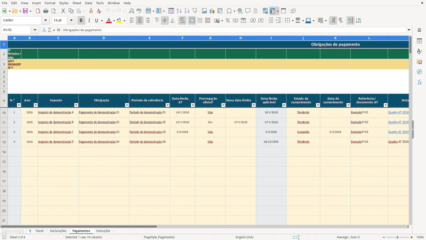Click zoom out minus button
This screenshot has width=426, height=240.
point(384,237)
